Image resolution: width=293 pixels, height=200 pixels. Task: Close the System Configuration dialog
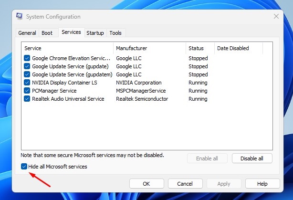[x=276, y=16]
